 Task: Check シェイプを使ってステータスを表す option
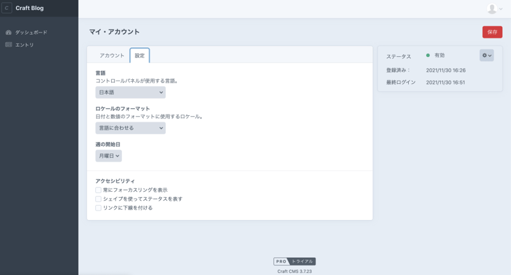coord(98,199)
